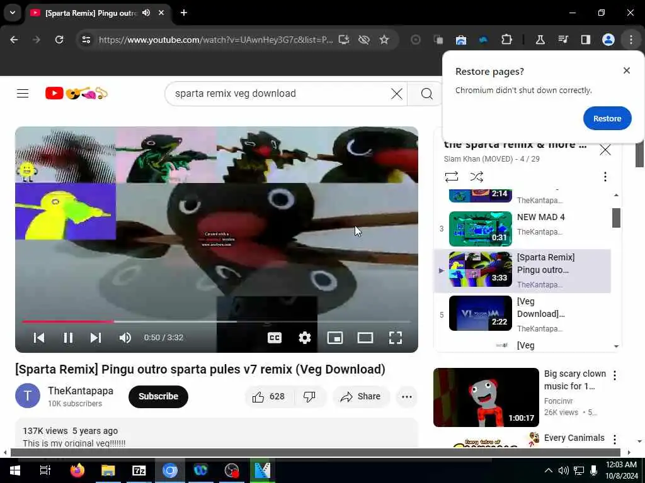The image size is (645, 483).
Task: Open playlist options three-dot menu
Action: [x=605, y=177]
